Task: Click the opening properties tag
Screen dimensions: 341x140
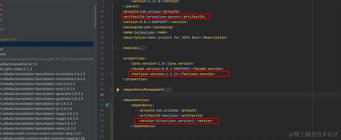Action: [134, 59]
